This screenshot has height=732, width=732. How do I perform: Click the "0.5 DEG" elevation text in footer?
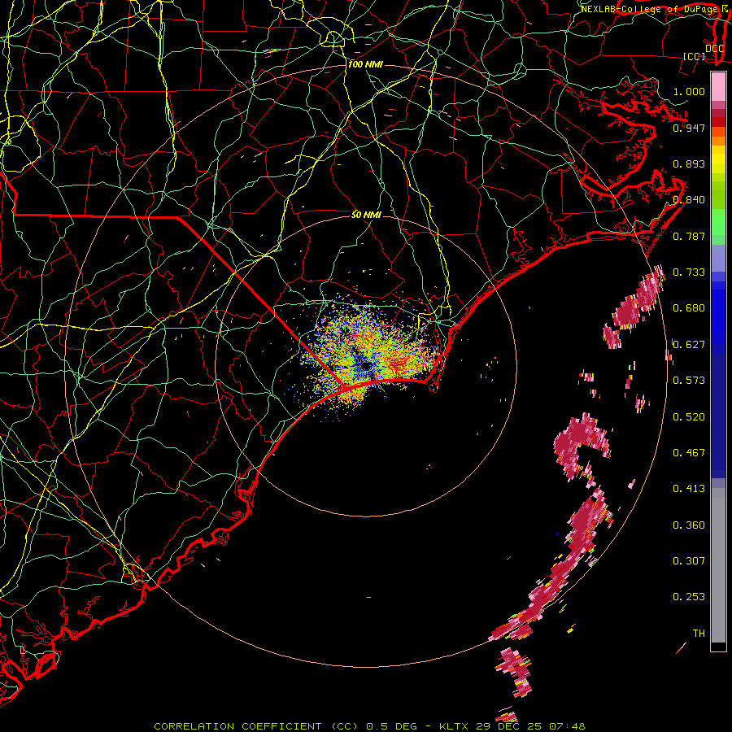click(x=391, y=726)
